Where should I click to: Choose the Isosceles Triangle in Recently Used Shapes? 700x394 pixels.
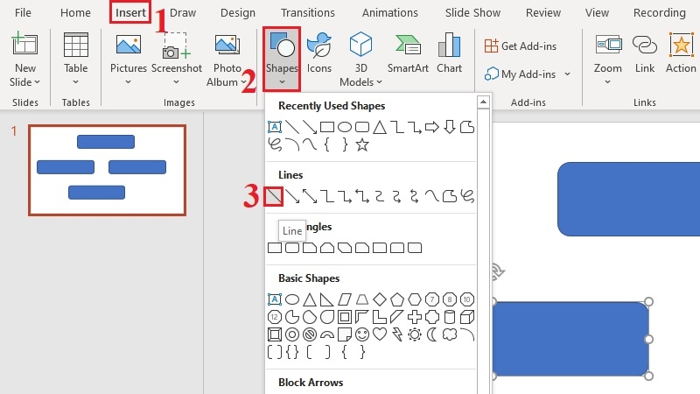(x=380, y=127)
